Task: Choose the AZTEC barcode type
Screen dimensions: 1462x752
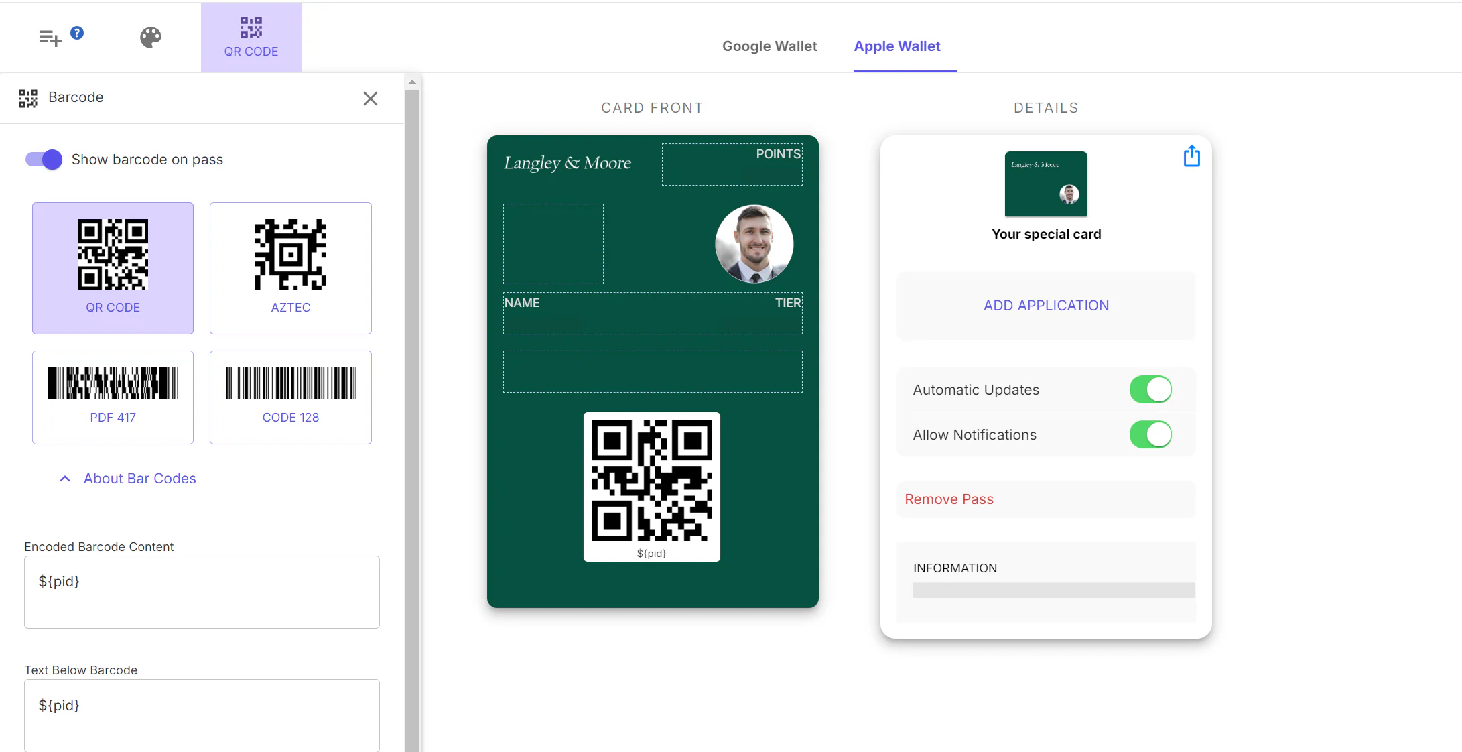Action: [x=291, y=268]
